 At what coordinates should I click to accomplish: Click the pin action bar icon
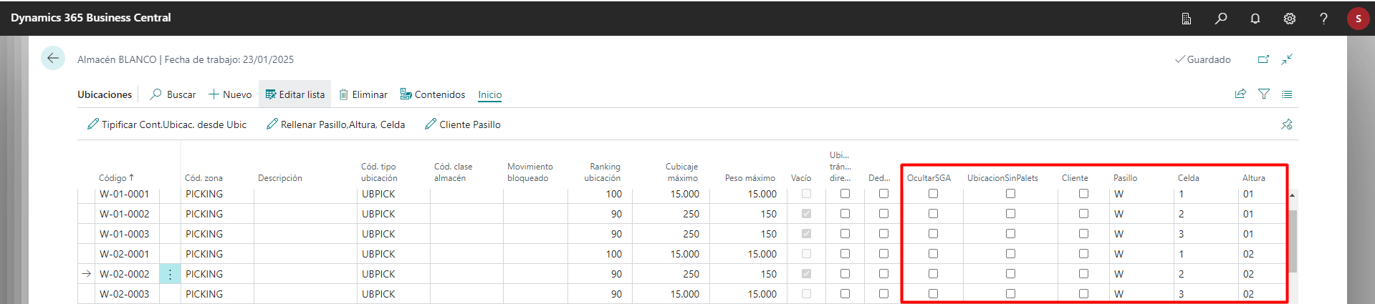pyautogui.click(x=1287, y=124)
